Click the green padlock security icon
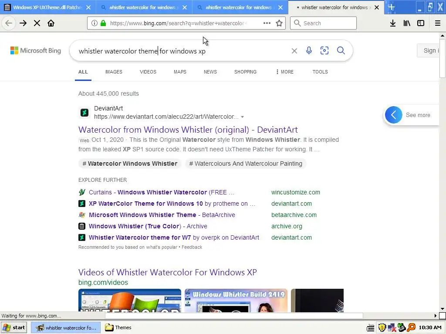Viewport: 446px width, 334px height. tap(103, 23)
